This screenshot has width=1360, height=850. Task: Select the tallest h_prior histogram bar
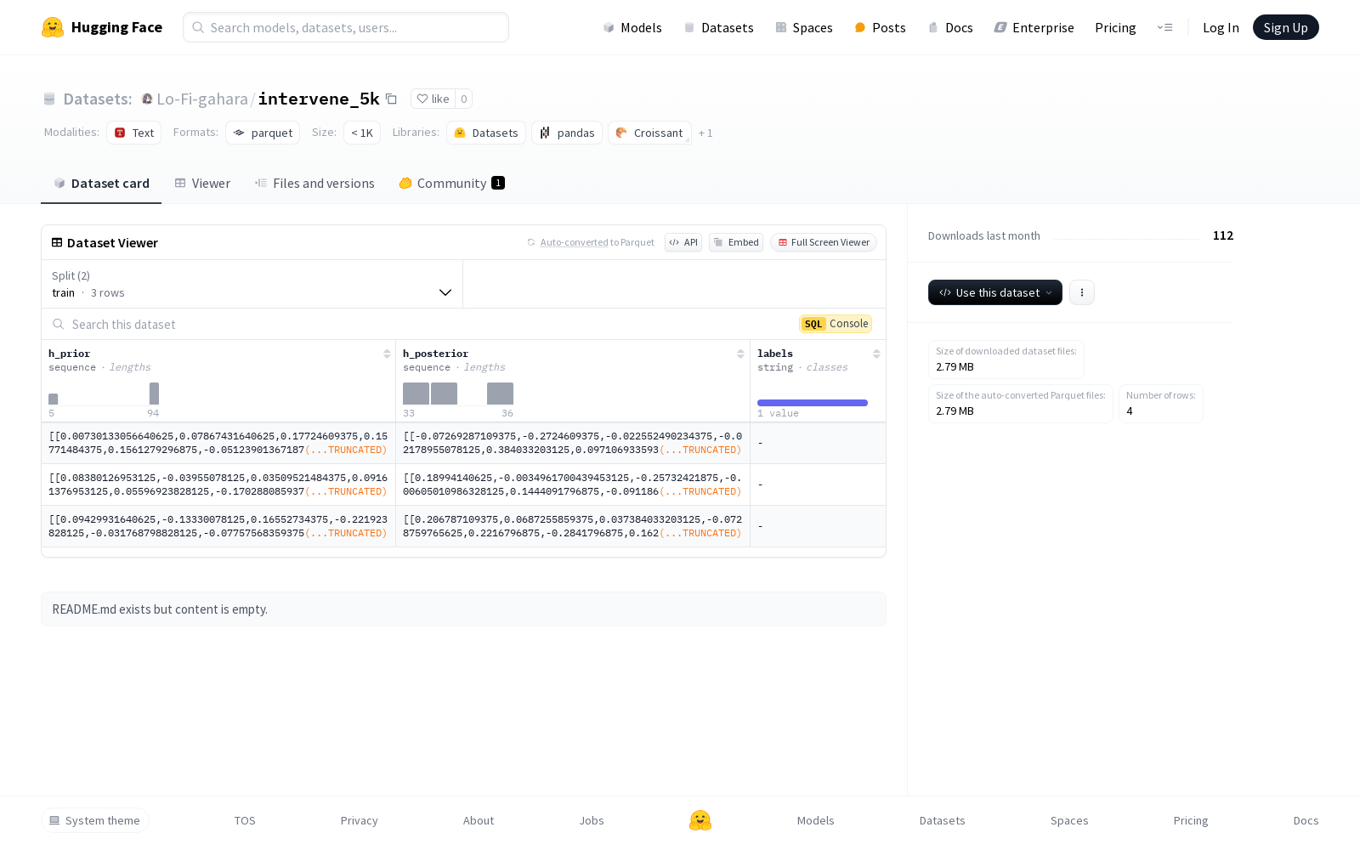coord(154,394)
